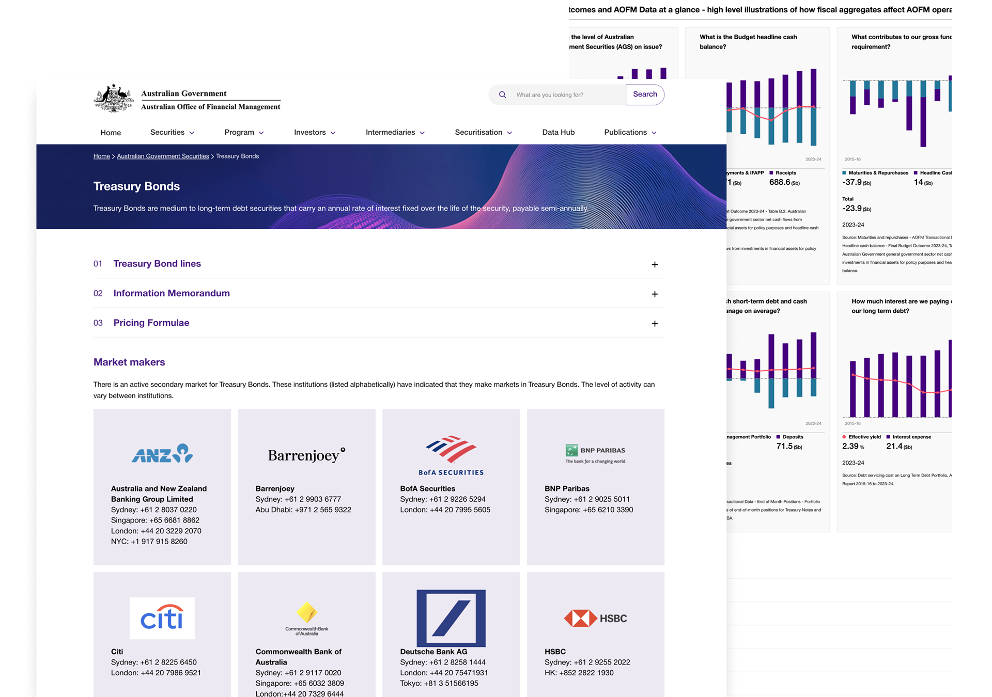Click the Treasury Bond lines heading
Image resolution: width=992 pixels, height=697 pixels.
point(157,264)
